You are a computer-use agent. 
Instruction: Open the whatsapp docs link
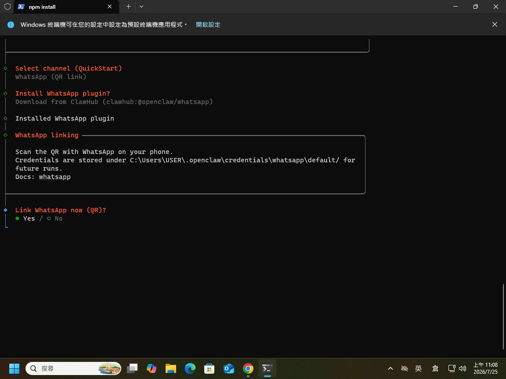pos(54,177)
